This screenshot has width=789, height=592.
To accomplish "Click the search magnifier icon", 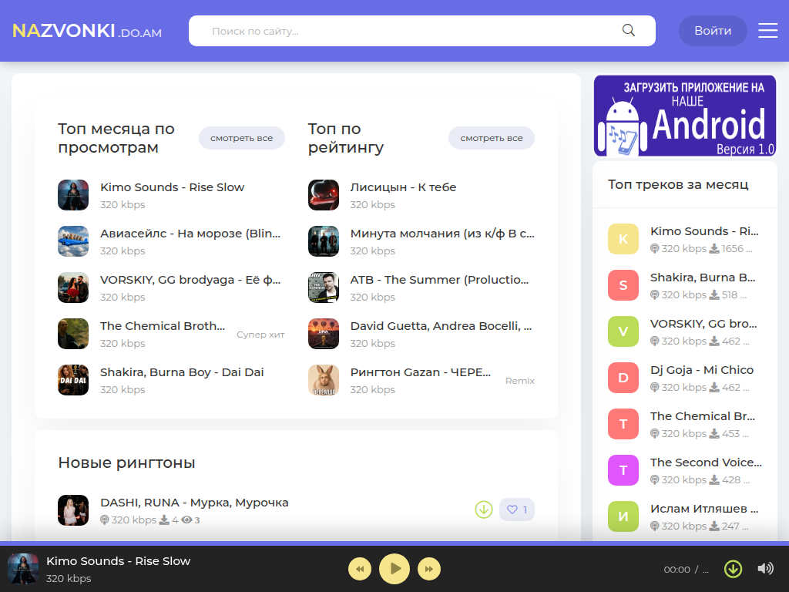I will (x=629, y=30).
